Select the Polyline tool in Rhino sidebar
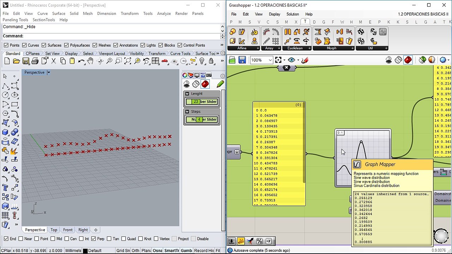The height and width of the screenshot is (254, 452). tap(5, 86)
